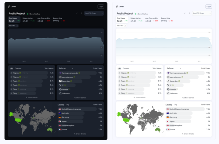The height and width of the screenshot is (144, 219).
Task: Switch to City tab in light dashboard
Action: pos(176,105)
